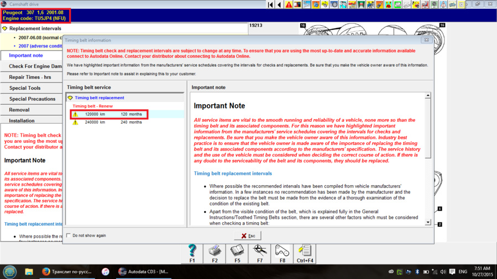Click the Important note scrollbar up arrow
This screenshot has height=279, width=497.
click(x=428, y=95)
